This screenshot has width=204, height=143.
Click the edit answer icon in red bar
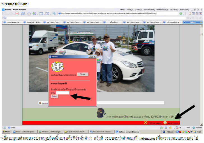[145, 123]
